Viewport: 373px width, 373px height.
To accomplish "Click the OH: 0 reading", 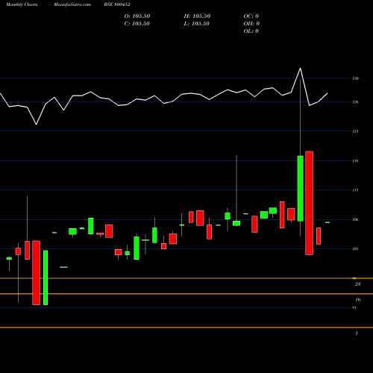I will [251, 24].
